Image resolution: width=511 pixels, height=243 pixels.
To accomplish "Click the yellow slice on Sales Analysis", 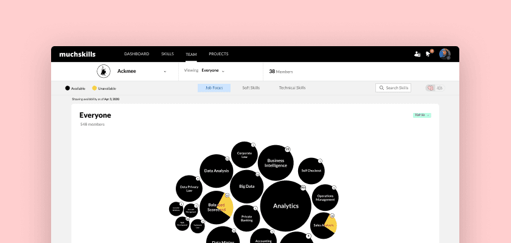I will pos(332,224).
